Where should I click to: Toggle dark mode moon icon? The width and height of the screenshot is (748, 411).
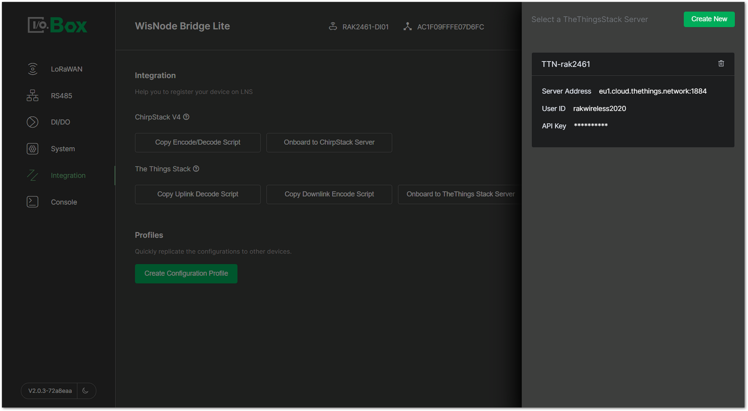(86, 391)
